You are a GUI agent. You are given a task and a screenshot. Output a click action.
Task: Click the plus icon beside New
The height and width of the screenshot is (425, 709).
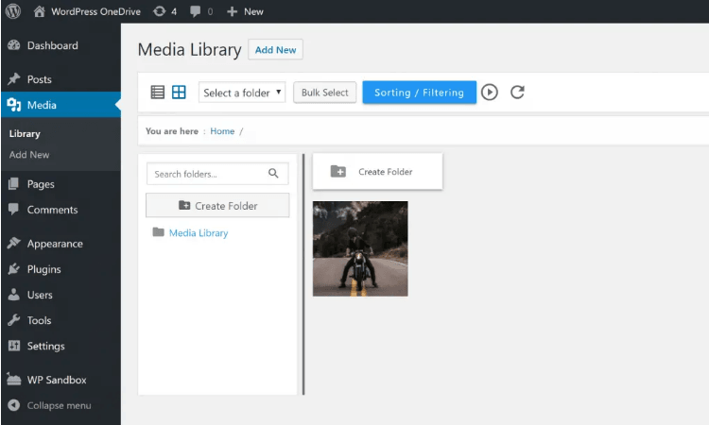coord(232,11)
